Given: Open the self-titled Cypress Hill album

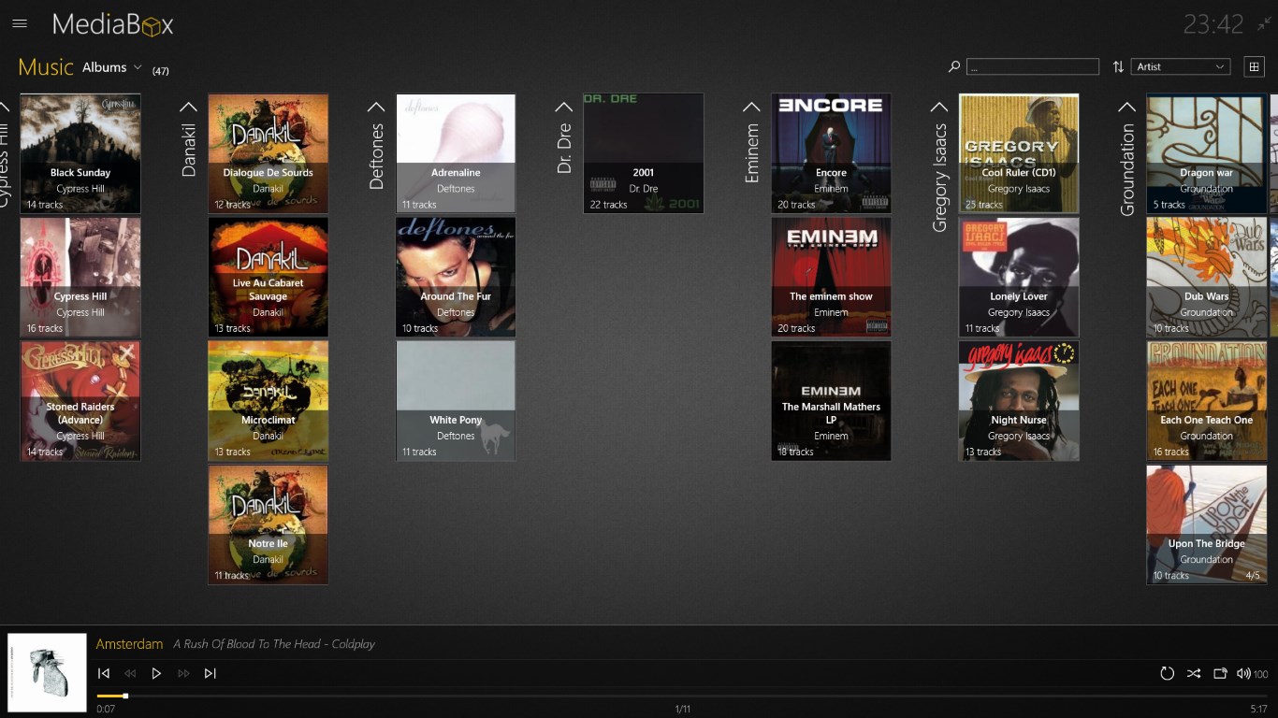Looking at the screenshot, I should pos(80,277).
